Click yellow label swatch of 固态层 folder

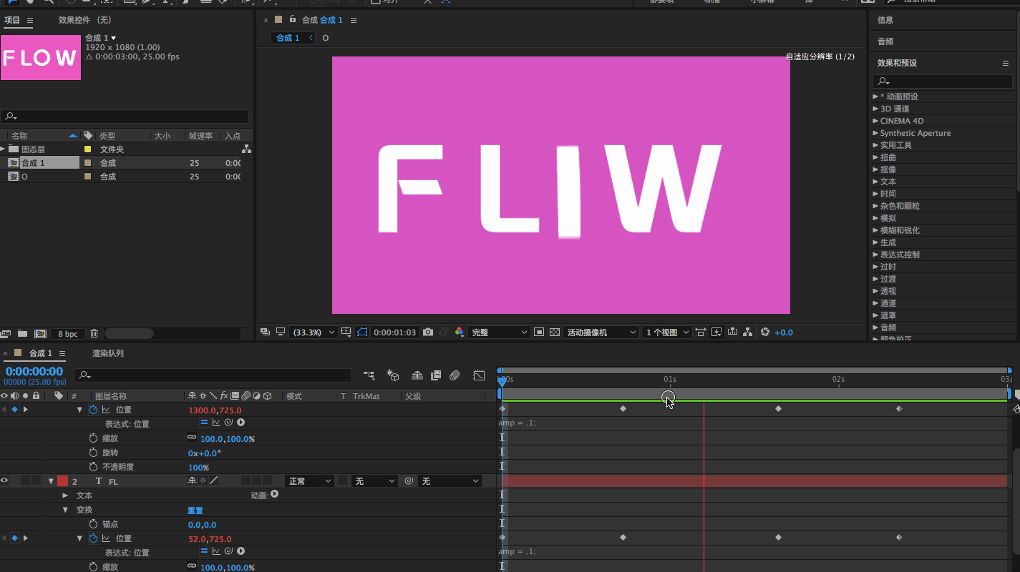click(x=88, y=149)
